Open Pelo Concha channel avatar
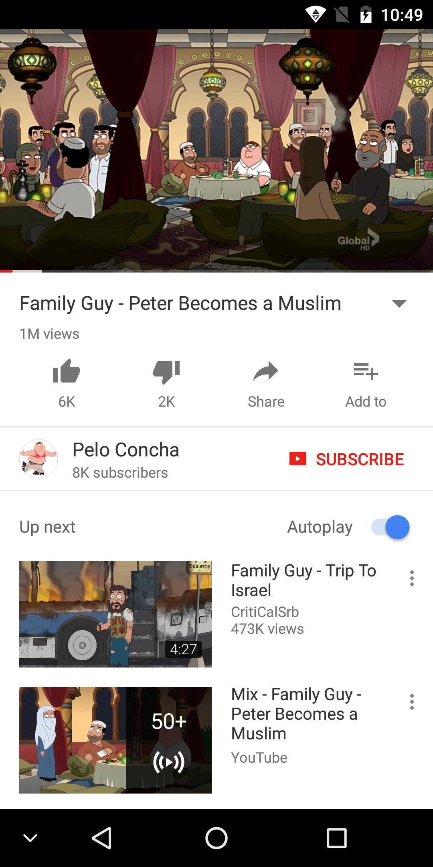 coord(38,459)
